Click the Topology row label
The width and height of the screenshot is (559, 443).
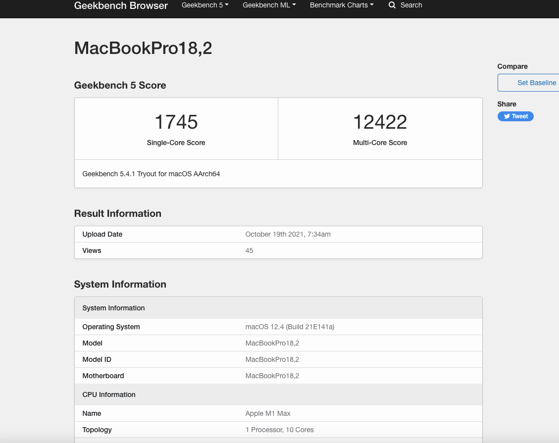click(x=97, y=430)
